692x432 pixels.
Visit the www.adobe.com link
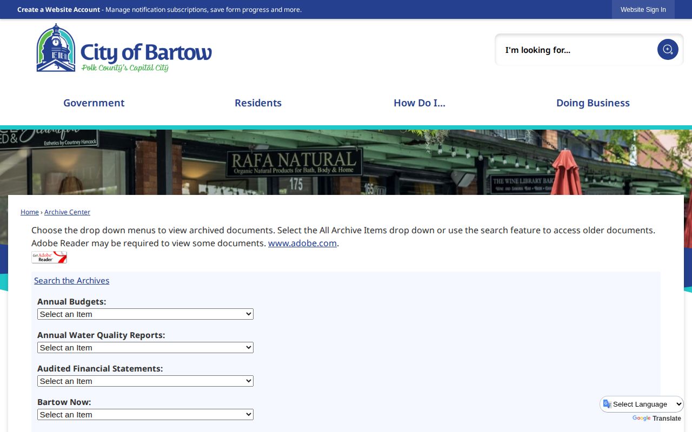(x=302, y=243)
